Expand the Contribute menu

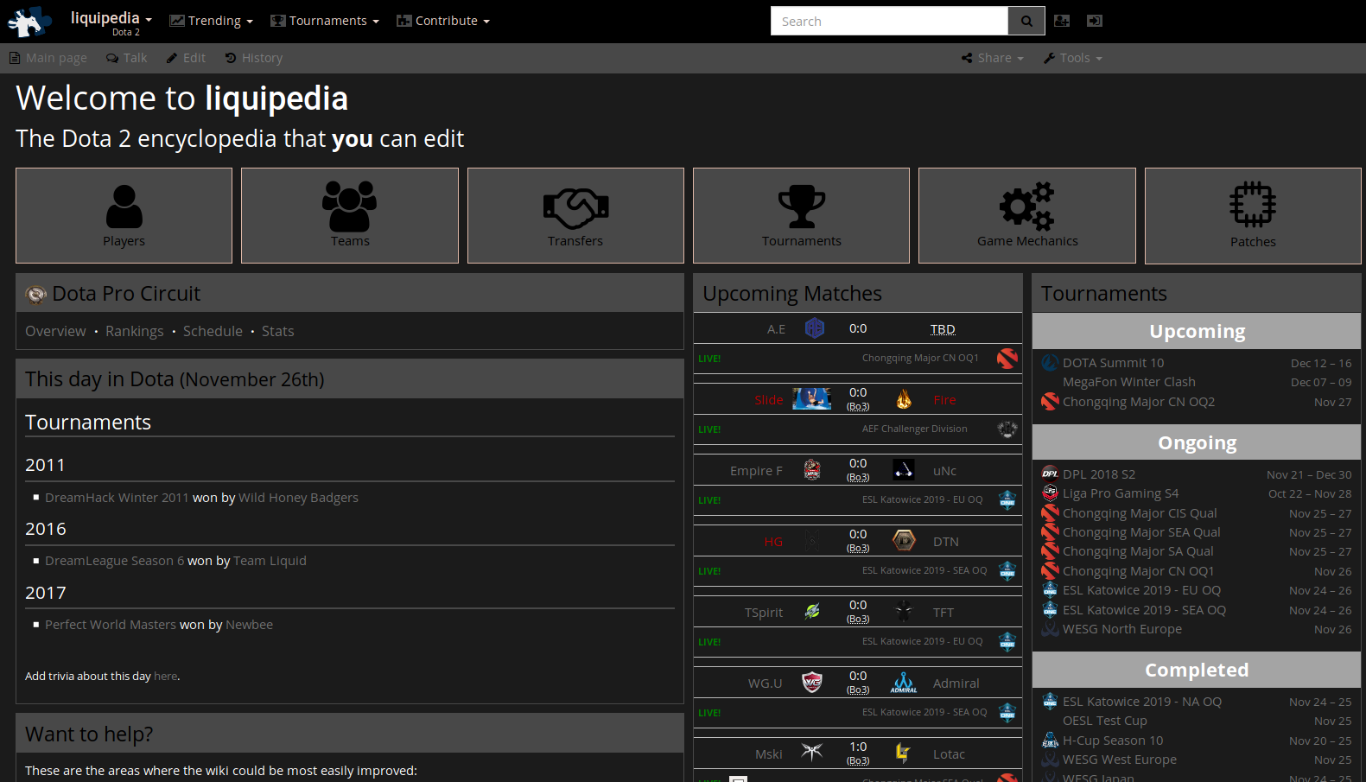coord(443,21)
